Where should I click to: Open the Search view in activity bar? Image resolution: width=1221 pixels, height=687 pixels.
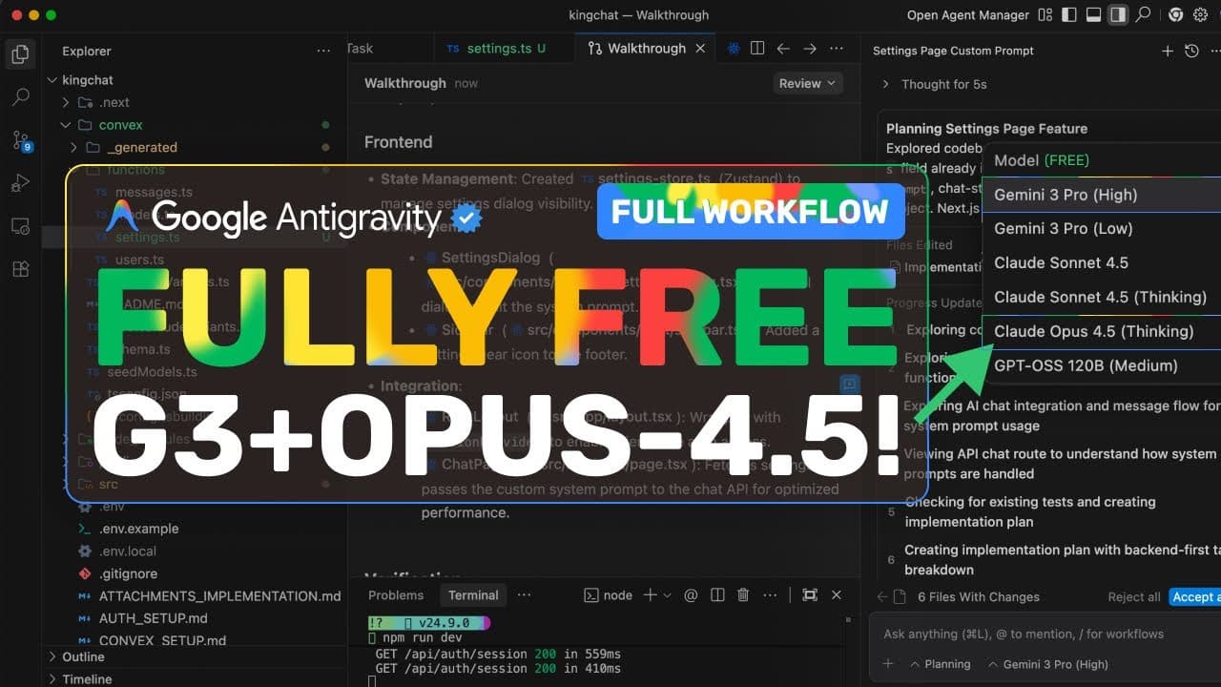(20, 97)
